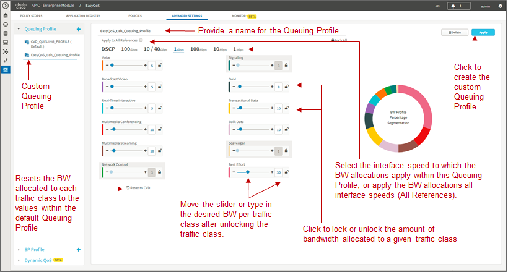Click the Cisco logo in header

click(21, 6)
